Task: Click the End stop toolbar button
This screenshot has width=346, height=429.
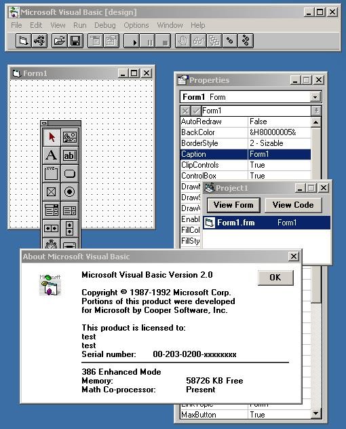Action: point(164,41)
